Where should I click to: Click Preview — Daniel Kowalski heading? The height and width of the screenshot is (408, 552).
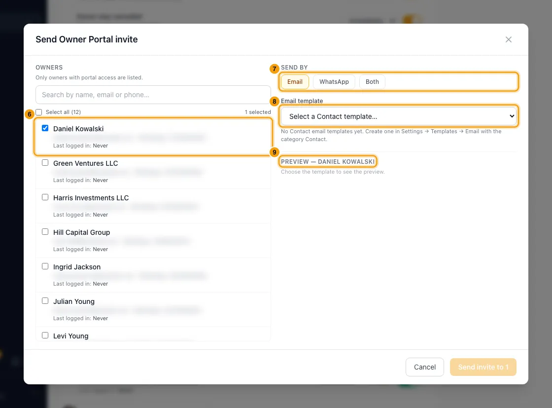(x=328, y=162)
